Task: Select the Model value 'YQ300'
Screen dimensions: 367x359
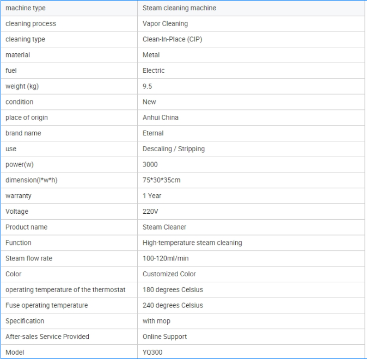Action: 152,352
